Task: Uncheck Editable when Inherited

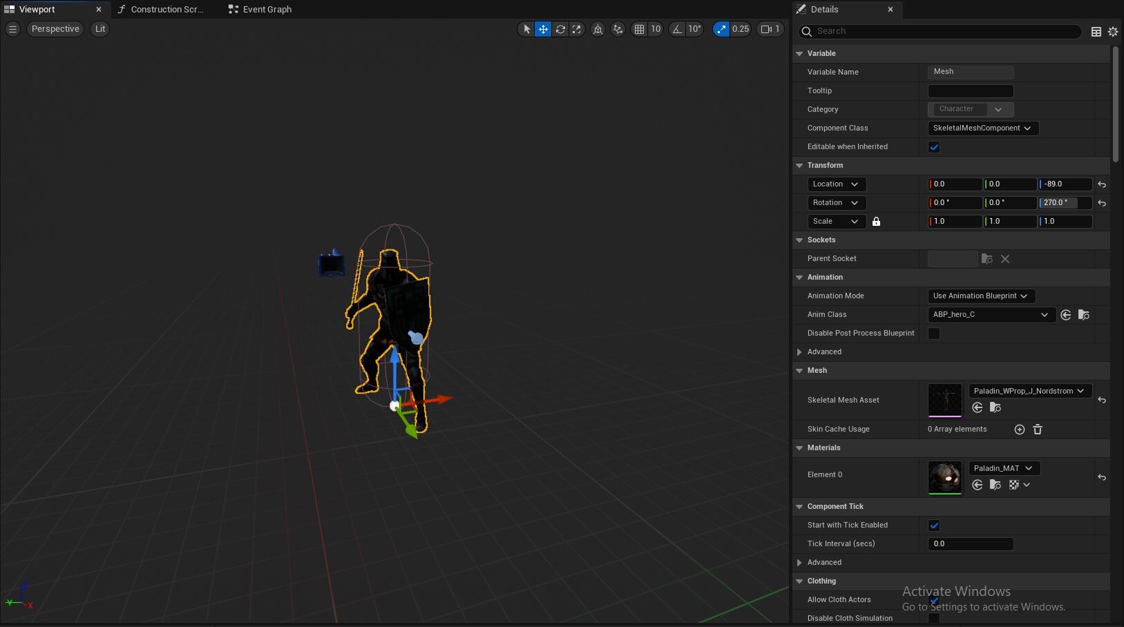Action: pos(934,147)
